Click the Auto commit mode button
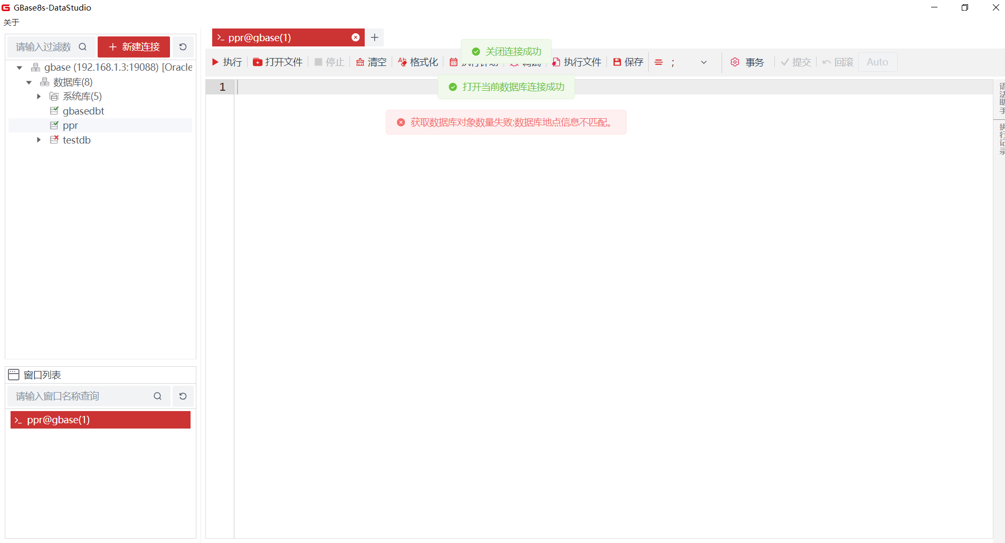 (877, 62)
